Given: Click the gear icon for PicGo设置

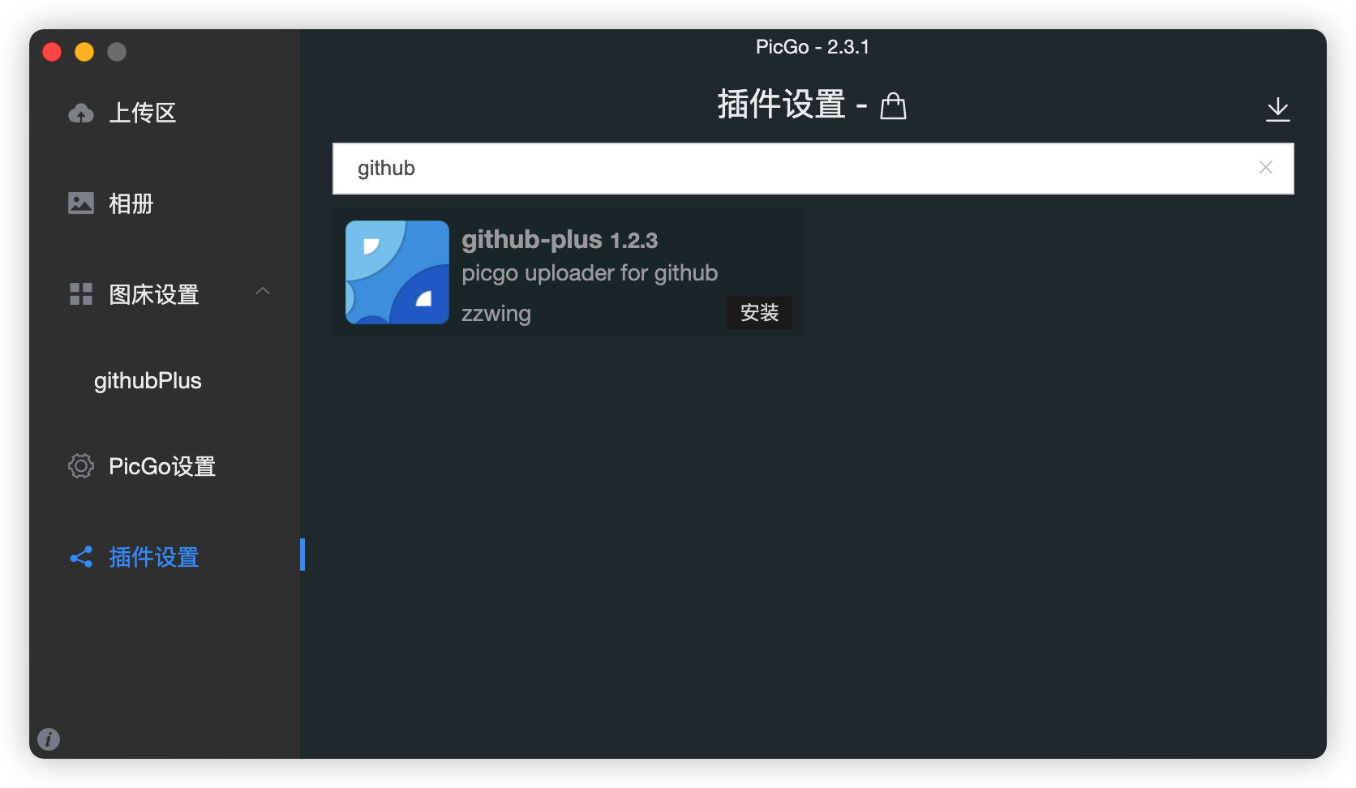Looking at the screenshot, I should point(80,466).
